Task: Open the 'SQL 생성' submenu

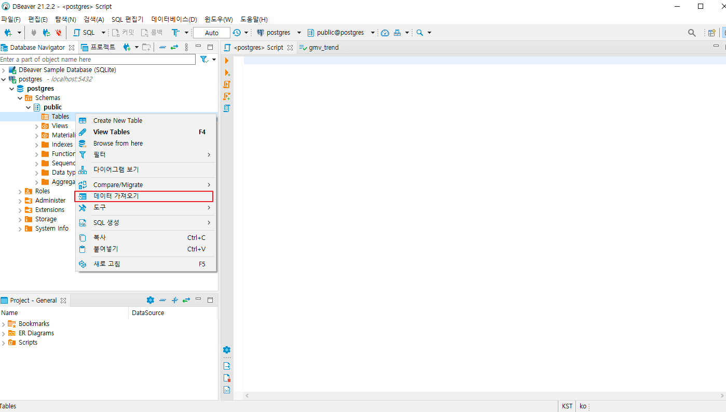Action: 146,223
